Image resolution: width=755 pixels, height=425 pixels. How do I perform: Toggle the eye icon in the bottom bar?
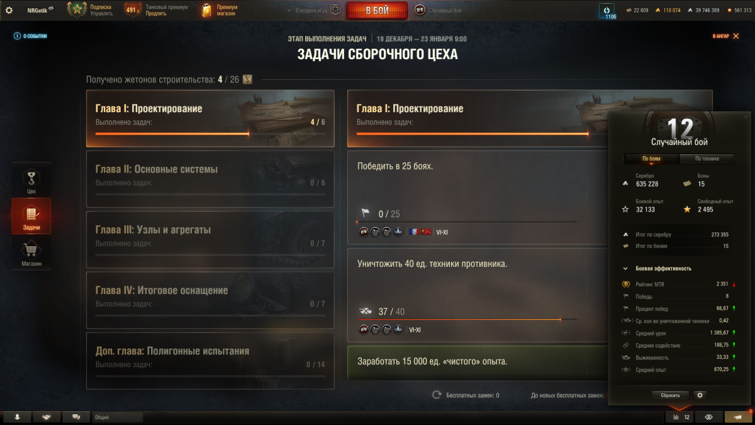(708, 417)
